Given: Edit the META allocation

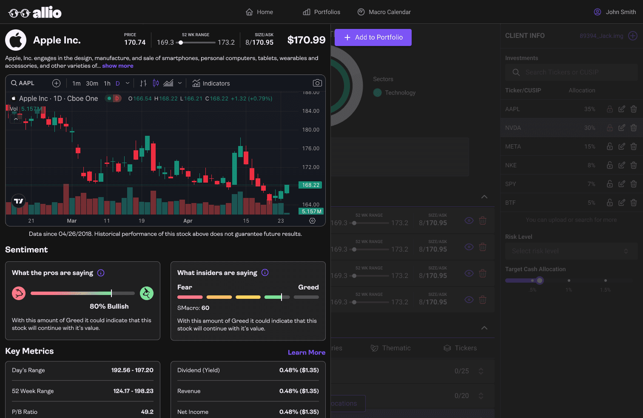Looking at the screenshot, I should [x=622, y=146].
